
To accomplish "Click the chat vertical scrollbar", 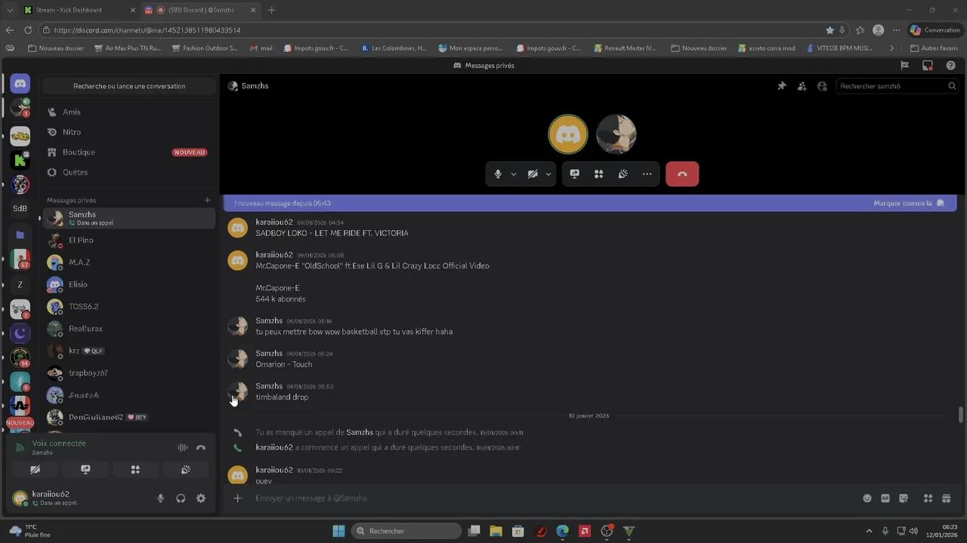I will point(960,415).
